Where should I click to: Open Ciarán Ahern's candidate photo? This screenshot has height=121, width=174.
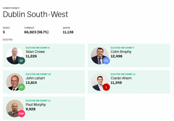pyautogui.click(x=100, y=82)
